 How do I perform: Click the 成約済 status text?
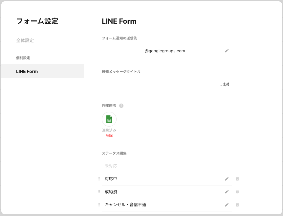click(111, 192)
